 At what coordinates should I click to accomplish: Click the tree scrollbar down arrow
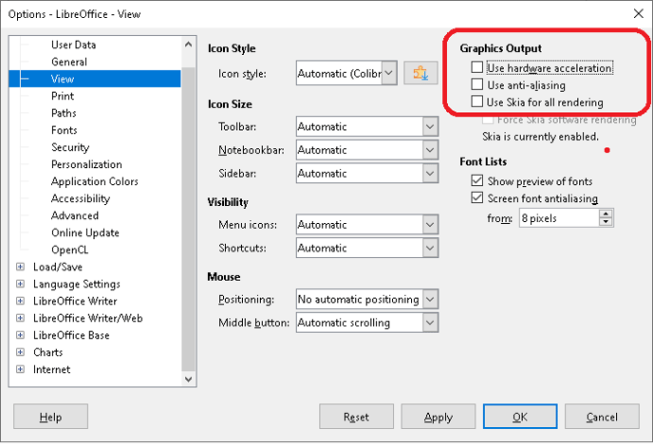click(x=188, y=379)
